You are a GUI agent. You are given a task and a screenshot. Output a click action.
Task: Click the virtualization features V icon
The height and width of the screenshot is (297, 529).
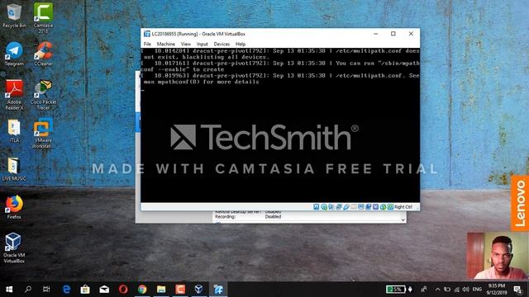(x=375, y=207)
